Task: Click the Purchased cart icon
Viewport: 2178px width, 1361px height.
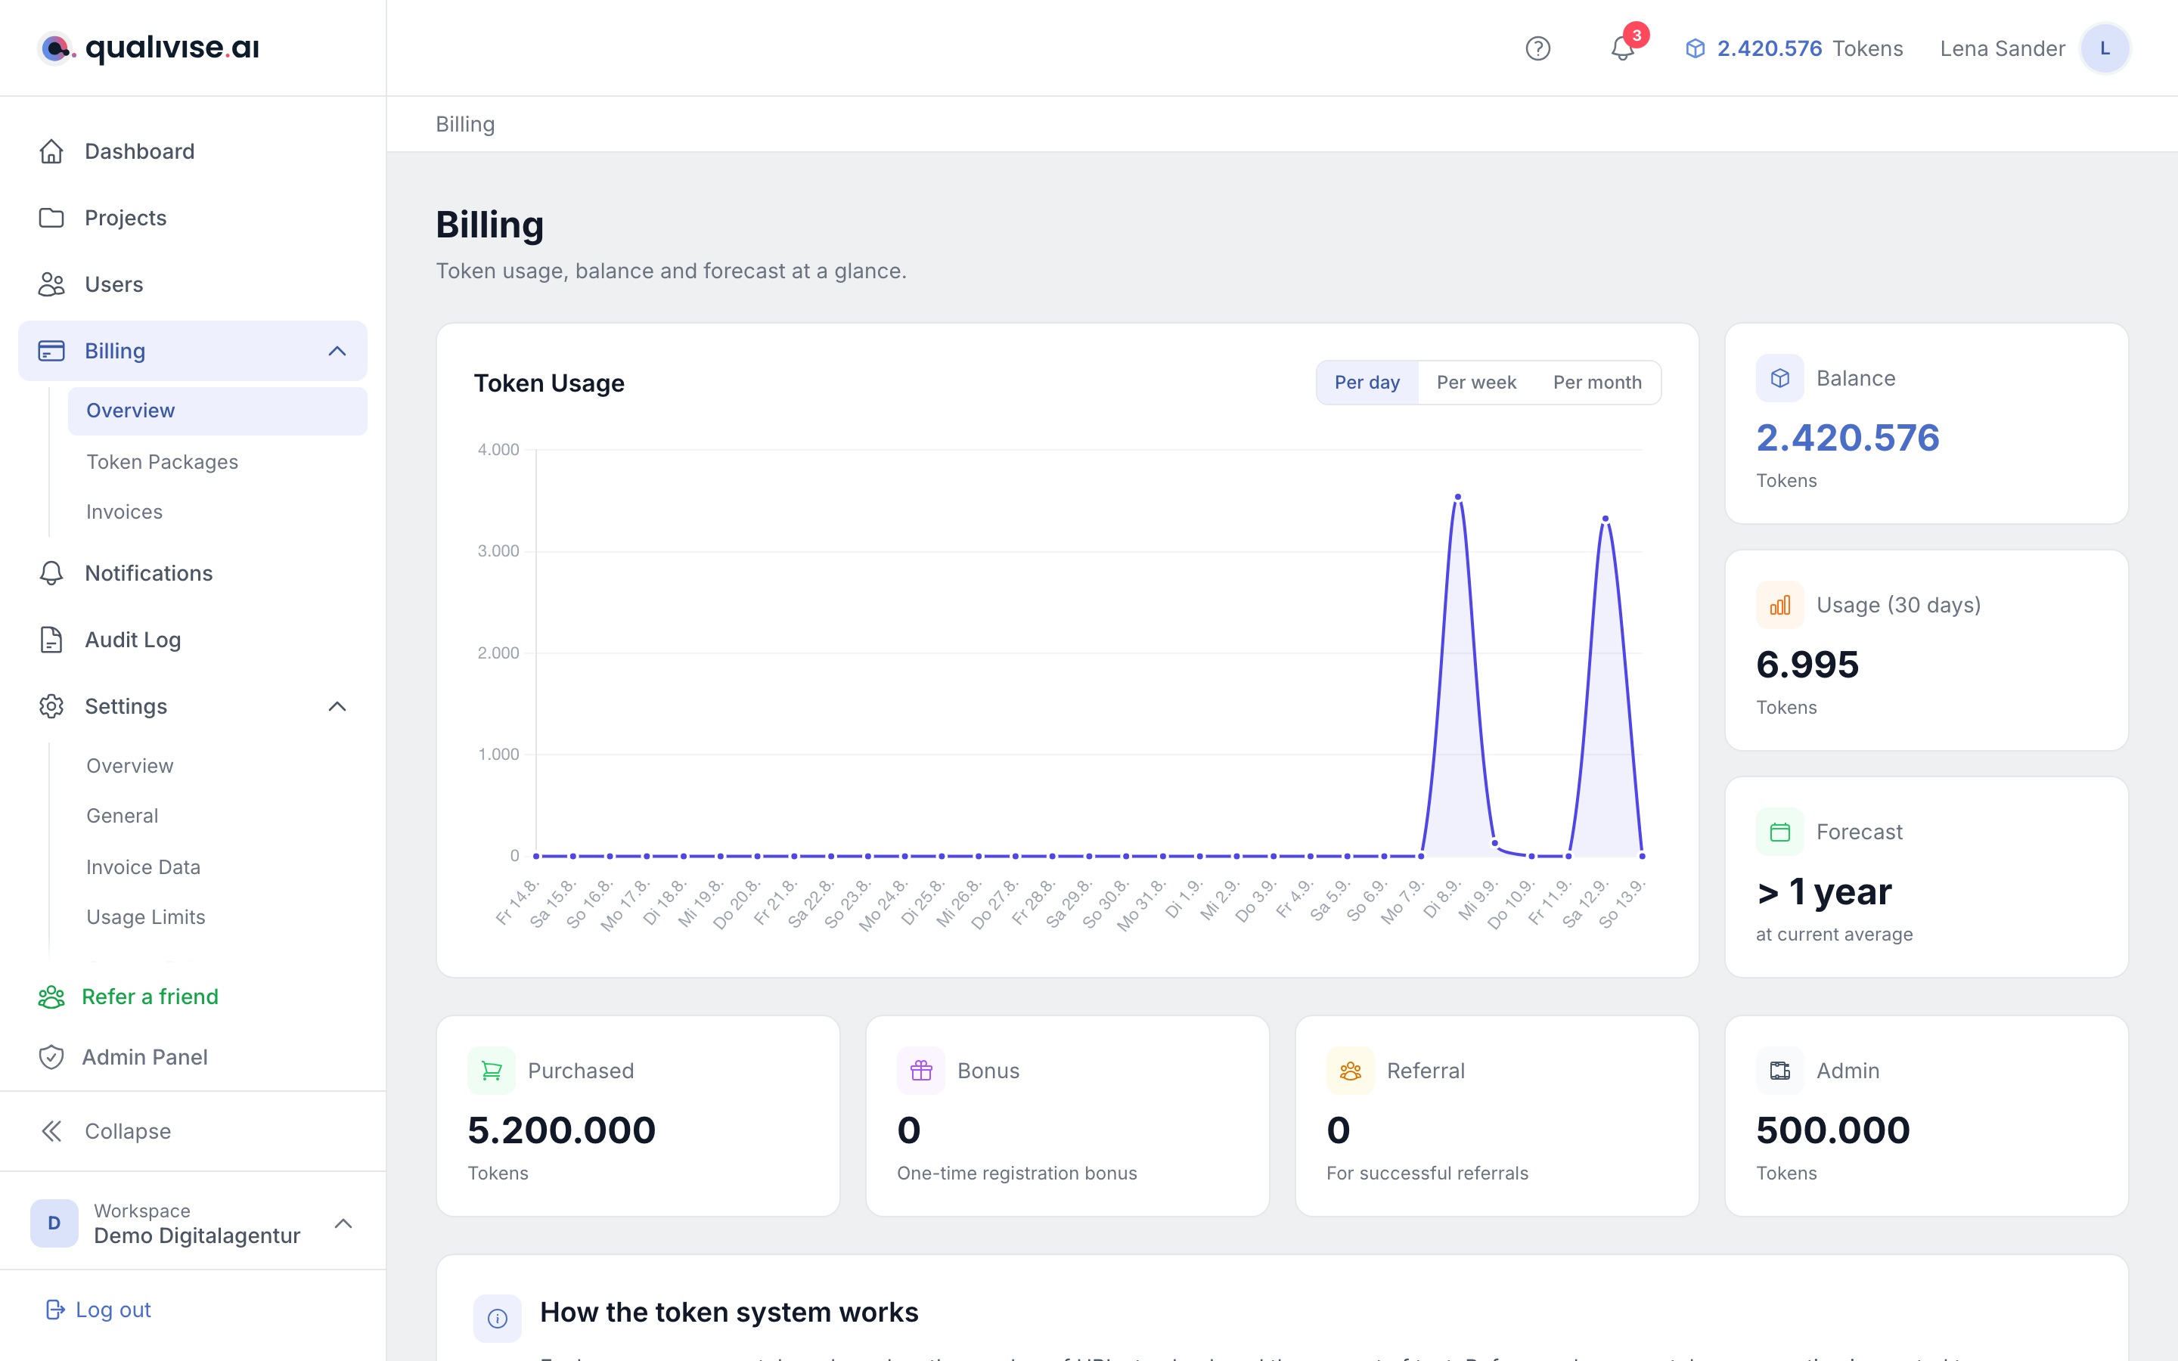Action: pos(492,1070)
